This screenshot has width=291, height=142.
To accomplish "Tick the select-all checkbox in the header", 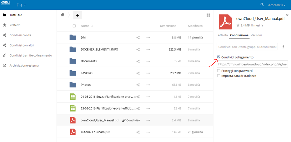I will [74, 26].
